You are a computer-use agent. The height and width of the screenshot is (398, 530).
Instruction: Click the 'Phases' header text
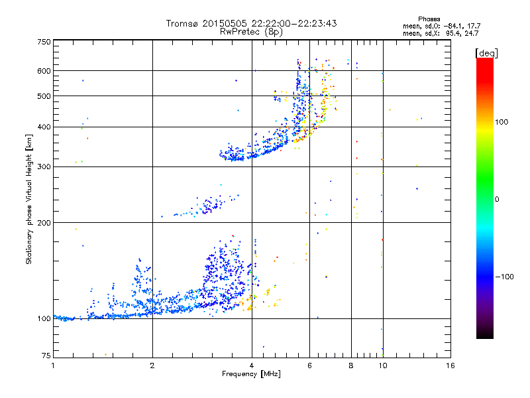[429, 19]
